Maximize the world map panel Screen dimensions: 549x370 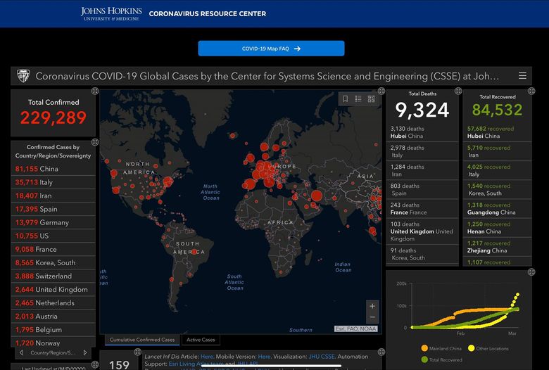(x=381, y=91)
